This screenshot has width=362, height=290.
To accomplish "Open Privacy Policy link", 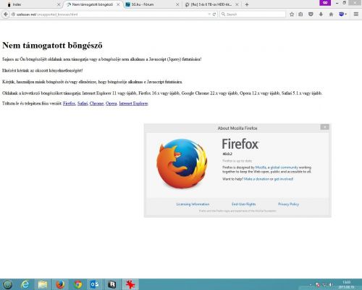I will pos(288,204).
